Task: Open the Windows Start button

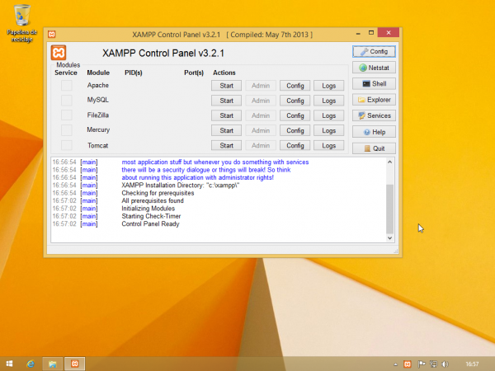Action: click(x=9, y=364)
